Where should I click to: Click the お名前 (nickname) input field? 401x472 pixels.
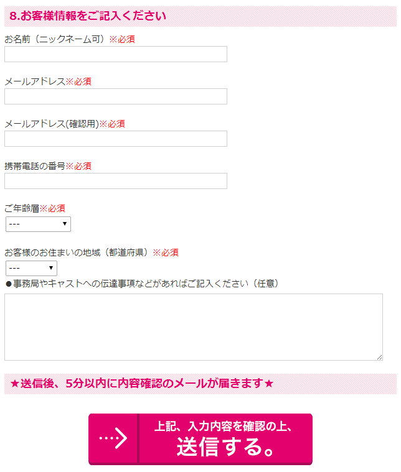pos(116,54)
